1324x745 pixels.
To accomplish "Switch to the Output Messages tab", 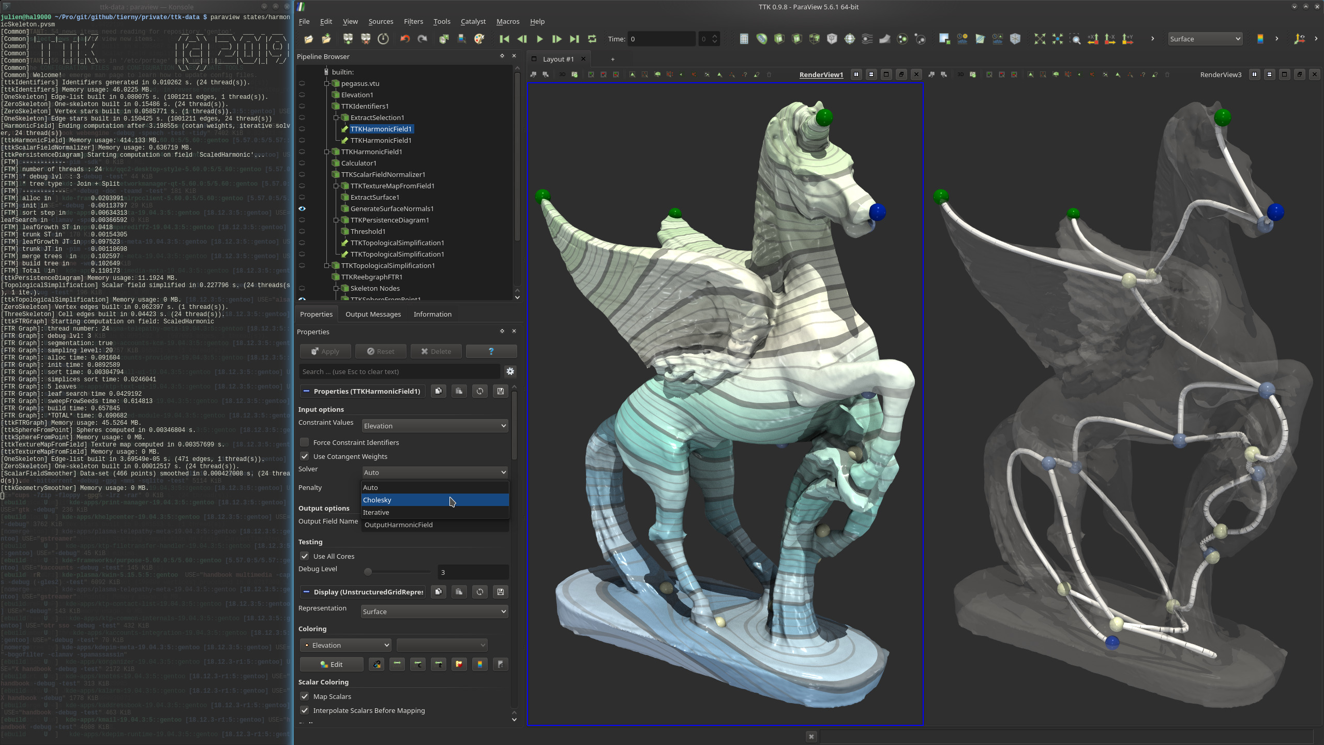I will click(x=373, y=314).
